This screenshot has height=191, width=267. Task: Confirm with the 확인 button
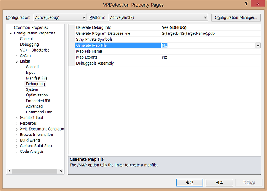[x=189, y=182]
